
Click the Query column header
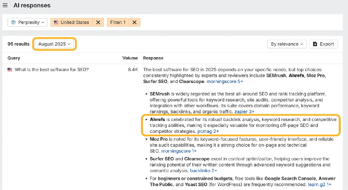click(x=14, y=58)
